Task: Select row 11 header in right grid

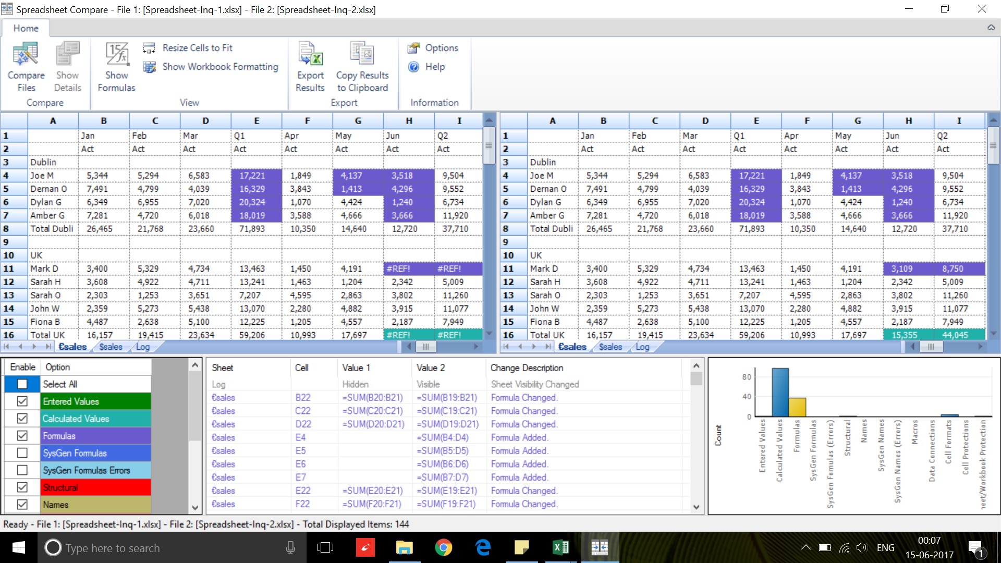Action: tap(514, 269)
